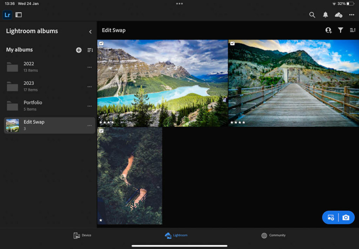Select the Edit Swap album
Image resolution: width=359 pixels, height=249 pixels.
click(x=49, y=125)
